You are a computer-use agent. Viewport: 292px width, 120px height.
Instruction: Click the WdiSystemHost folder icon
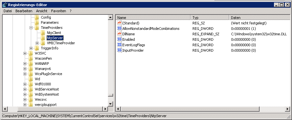tap(31, 94)
